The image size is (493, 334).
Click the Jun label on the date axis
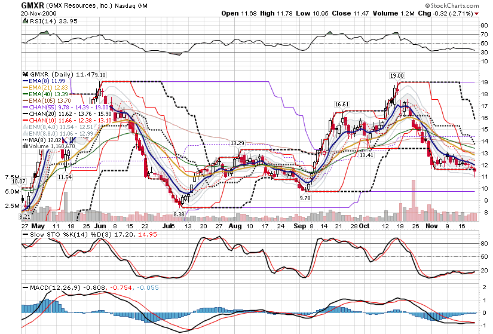tap(100, 226)
